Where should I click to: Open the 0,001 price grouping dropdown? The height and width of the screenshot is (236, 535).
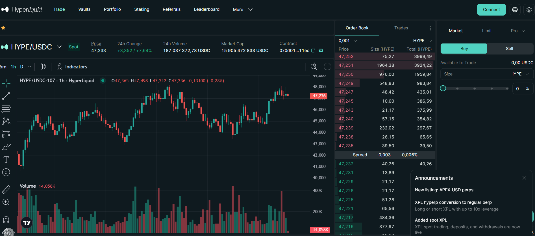pos(347,41)
